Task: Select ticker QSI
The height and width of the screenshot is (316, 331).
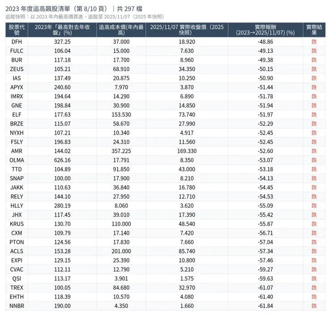Action: (17, 278)
